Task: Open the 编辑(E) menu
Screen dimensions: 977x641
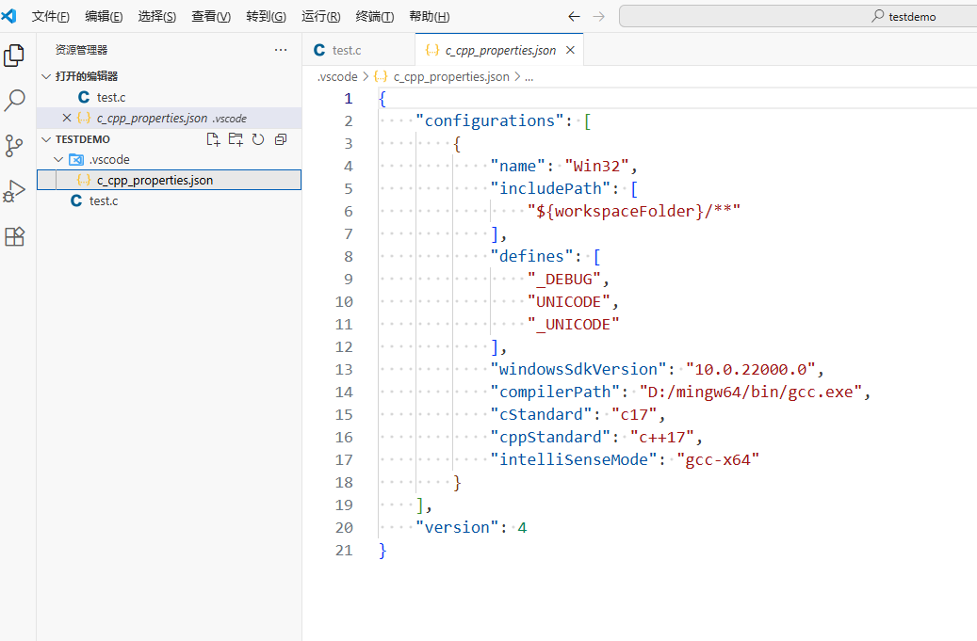Action: (104, 17)
